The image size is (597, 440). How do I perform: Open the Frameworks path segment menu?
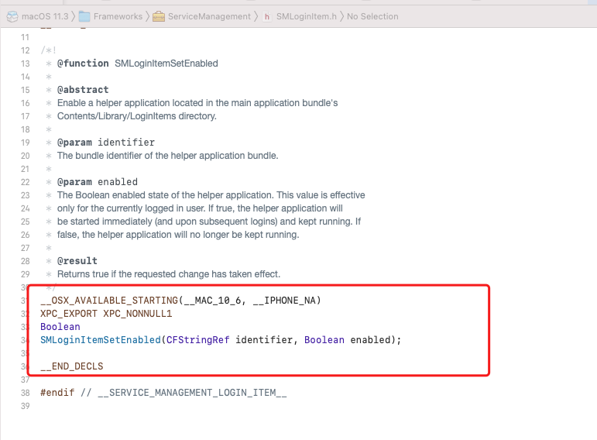[118, 16]
